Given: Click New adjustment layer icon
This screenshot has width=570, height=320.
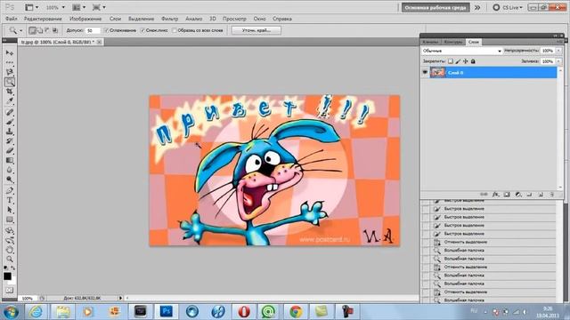Looking at the screenshot, I should [518, 195].
